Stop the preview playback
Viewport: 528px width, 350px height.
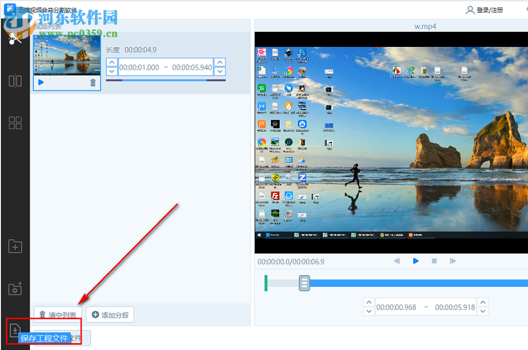point(434,261)
